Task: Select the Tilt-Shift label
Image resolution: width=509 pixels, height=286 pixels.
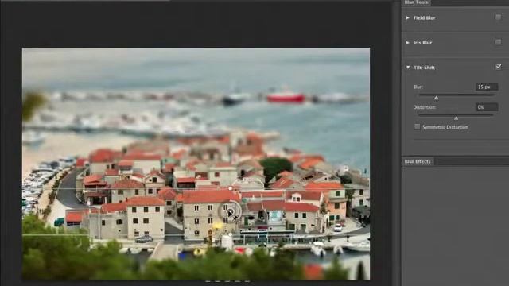Action: (x=424, y=68)
